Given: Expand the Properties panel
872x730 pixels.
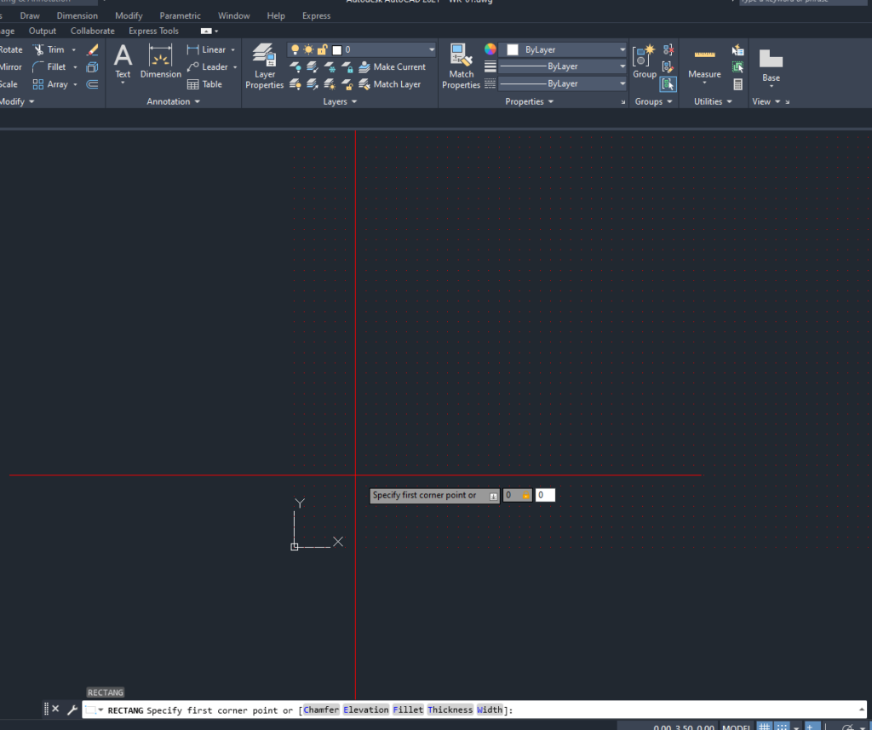Looking at the screenshot, I should (x=529, y=101).
